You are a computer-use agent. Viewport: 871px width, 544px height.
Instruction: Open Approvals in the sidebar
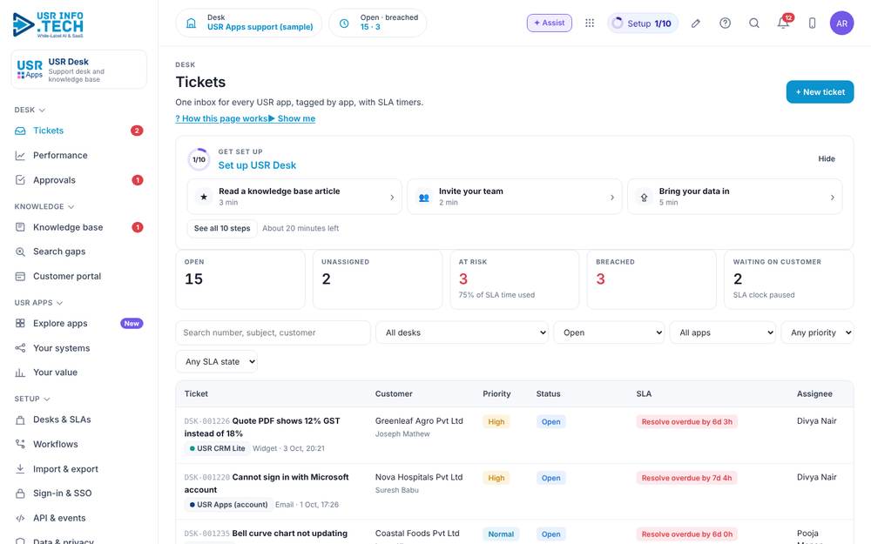pyautogui.click(x=79, y=180)
